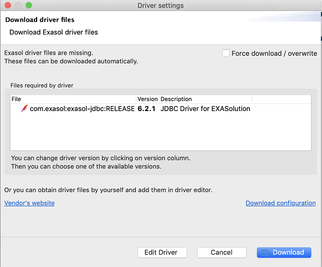The height and width of the screenshot is (267, 322).
Task: Open the Download configuration link
Action: 281,203
